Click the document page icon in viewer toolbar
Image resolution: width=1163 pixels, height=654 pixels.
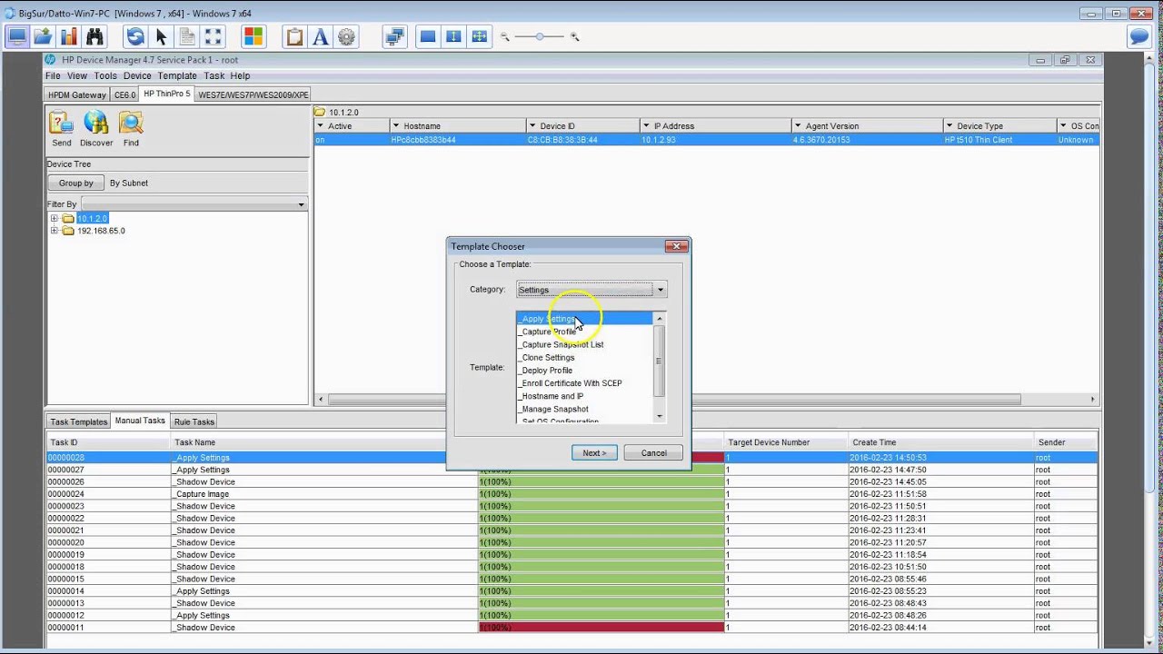[187, 36]
